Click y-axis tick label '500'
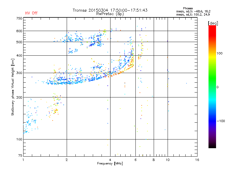Image resolution: width=232 pixels, height=174 pixels. (19, 42)
